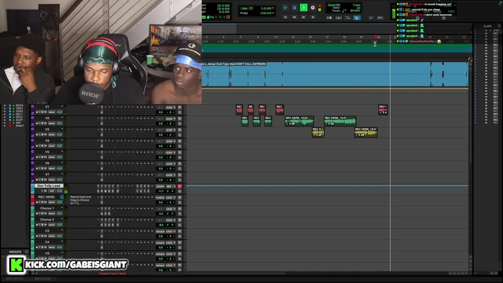Screen dimensions: 503x283
Task: Click the orange M icon under the counters
Action: (228, 17)
